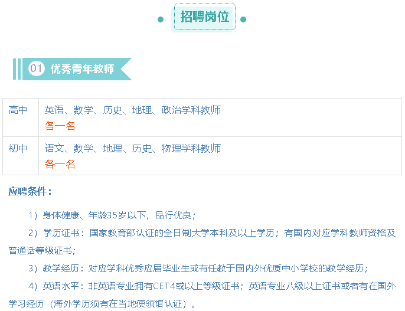Click the red 各一名 in the 初中 row
Viewport: 405px width, 311px height.
60,164
